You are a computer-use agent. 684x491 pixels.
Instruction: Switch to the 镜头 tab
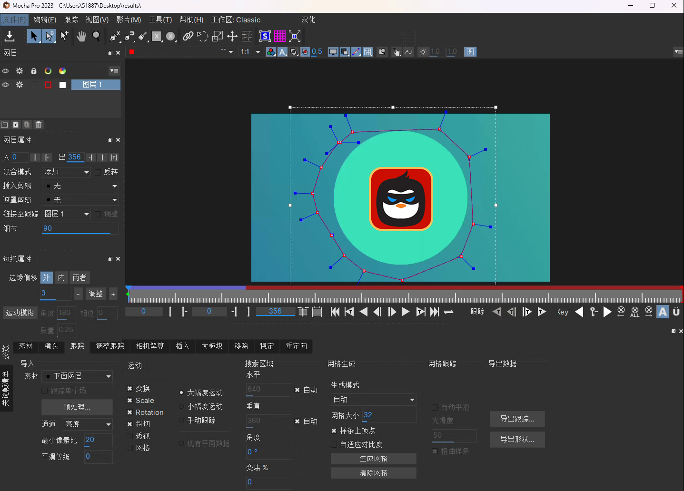51,346
